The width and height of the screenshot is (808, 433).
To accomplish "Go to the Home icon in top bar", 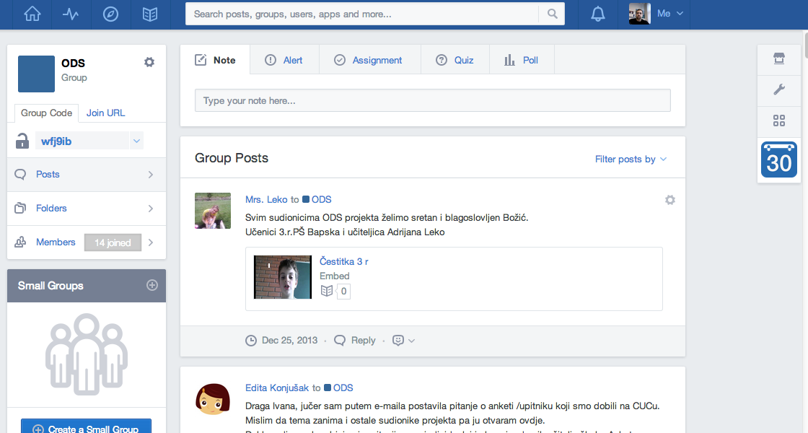I will click(x=32, y=14).
